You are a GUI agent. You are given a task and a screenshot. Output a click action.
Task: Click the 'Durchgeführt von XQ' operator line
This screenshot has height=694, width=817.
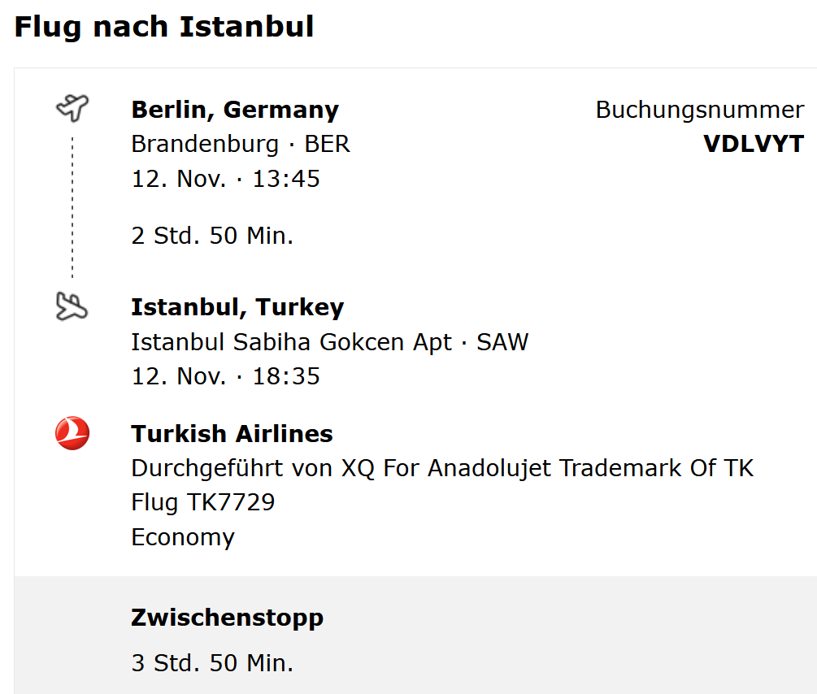point(442,468)
